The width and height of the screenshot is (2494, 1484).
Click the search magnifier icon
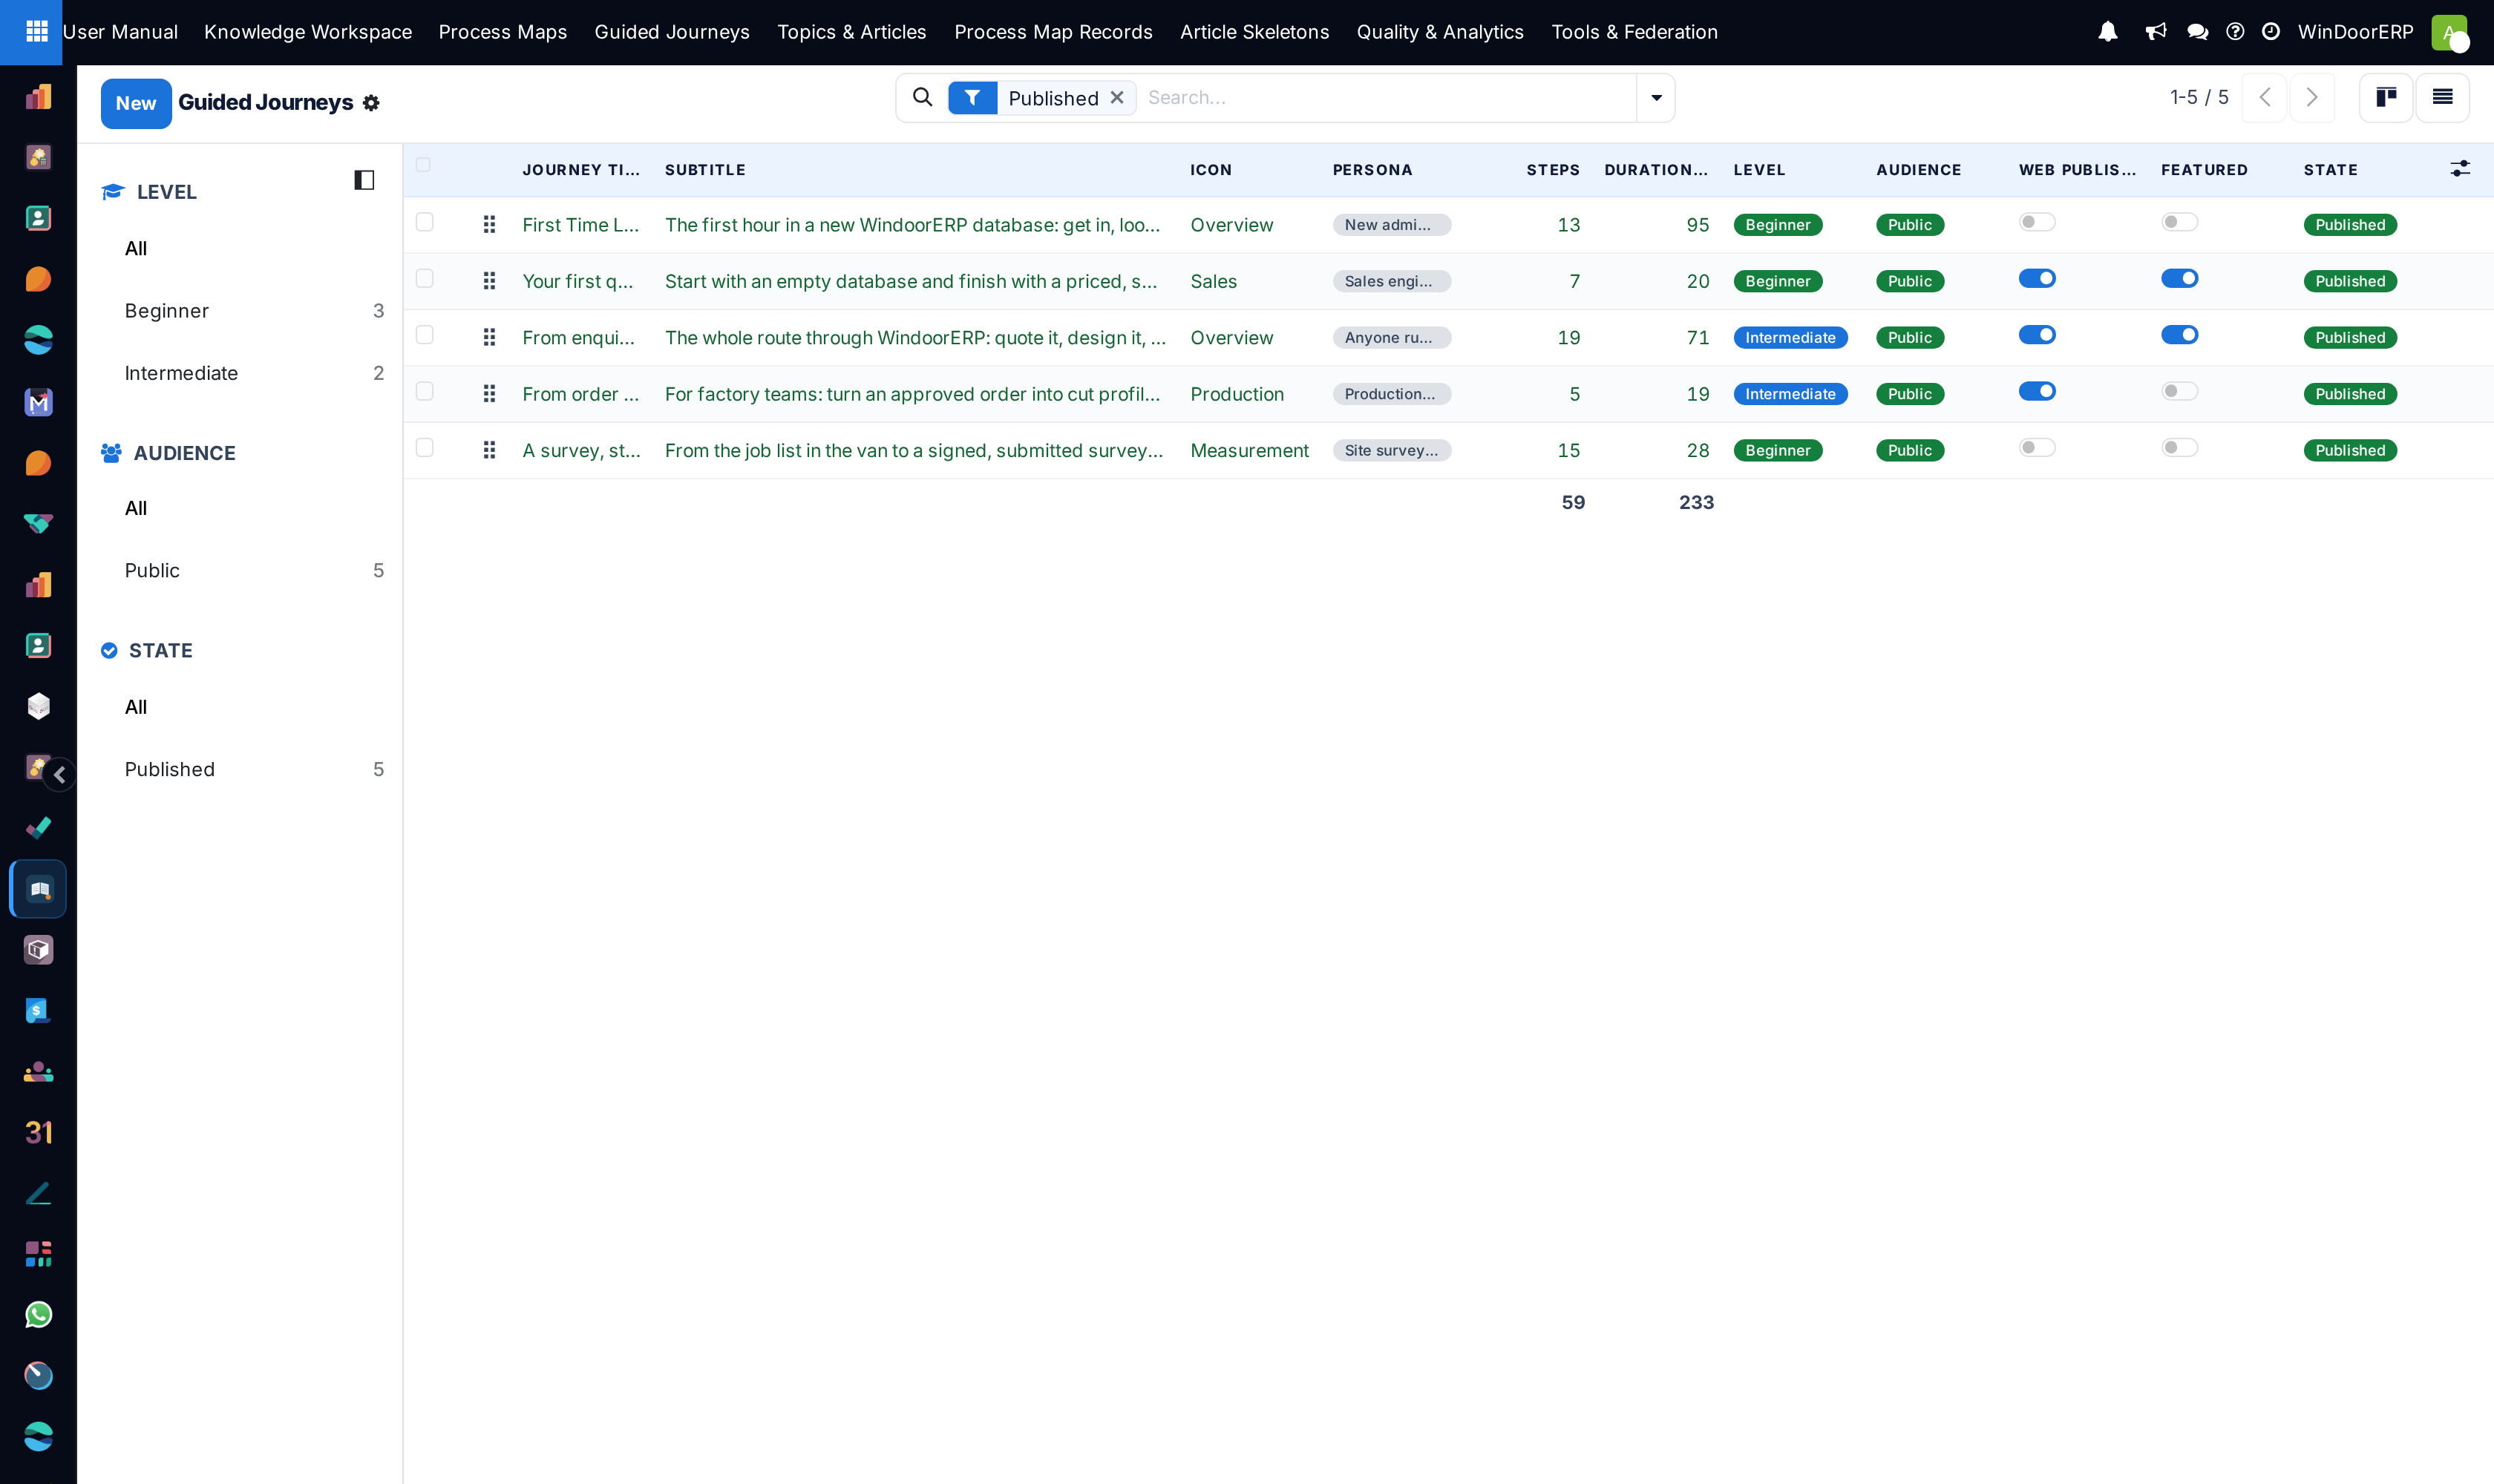923,97
